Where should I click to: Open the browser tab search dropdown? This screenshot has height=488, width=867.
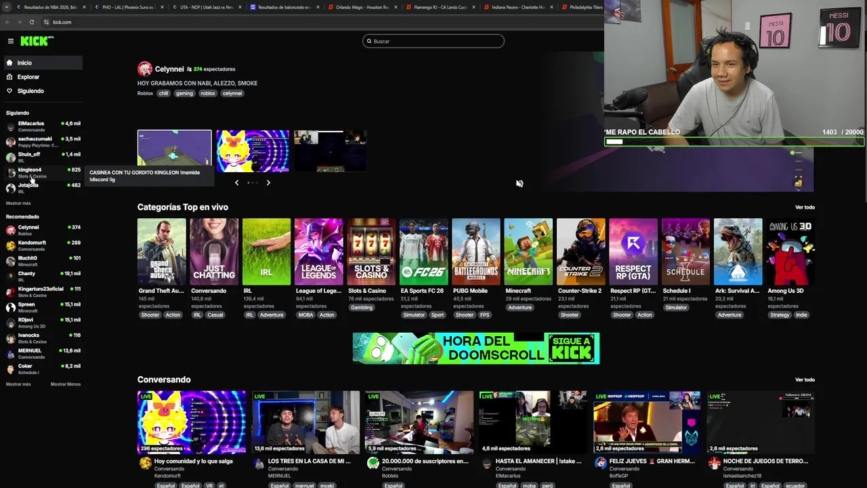[6, 7]
